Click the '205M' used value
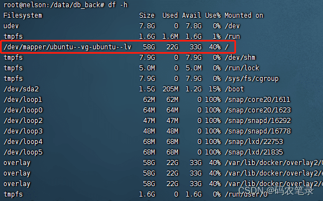This screenshot has width=323, height=201. coord(170,89)
